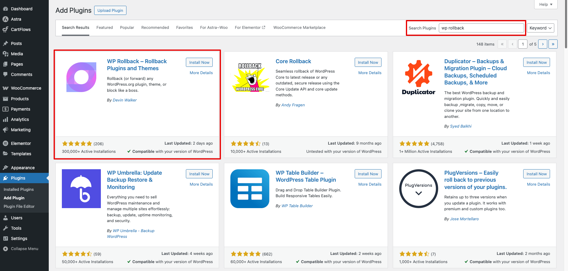Click the Analytics bar chart icon

coord(5,119)
